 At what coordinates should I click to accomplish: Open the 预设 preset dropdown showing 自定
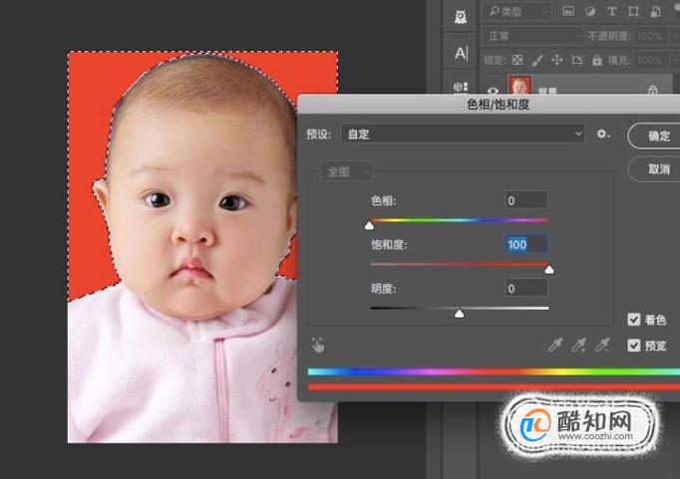(x=463, y=133)
